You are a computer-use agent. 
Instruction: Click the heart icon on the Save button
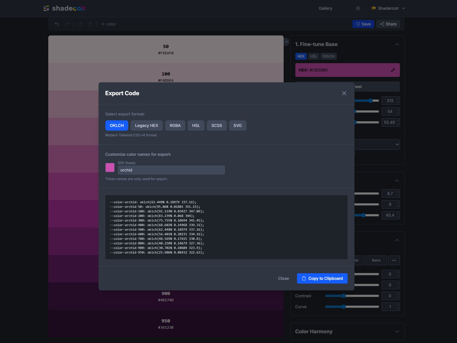coord(358,24)
